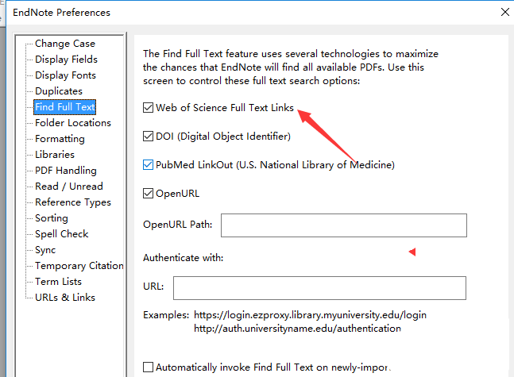Open Folder Locations preferences

(72, 123)
